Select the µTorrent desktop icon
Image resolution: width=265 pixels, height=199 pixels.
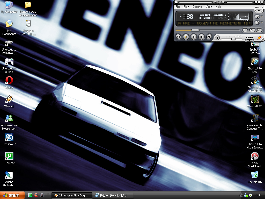[9, 158]
